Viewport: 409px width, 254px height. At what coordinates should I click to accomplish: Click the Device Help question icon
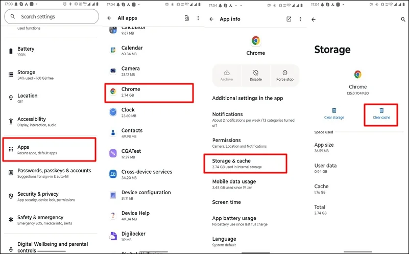tap(113, 215)
